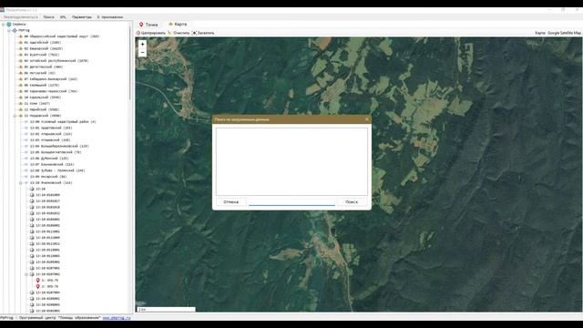The height and width of the screenshot is (328, 583).
Task: Click red pin icon on Точка tab
Action: (141, 25)
